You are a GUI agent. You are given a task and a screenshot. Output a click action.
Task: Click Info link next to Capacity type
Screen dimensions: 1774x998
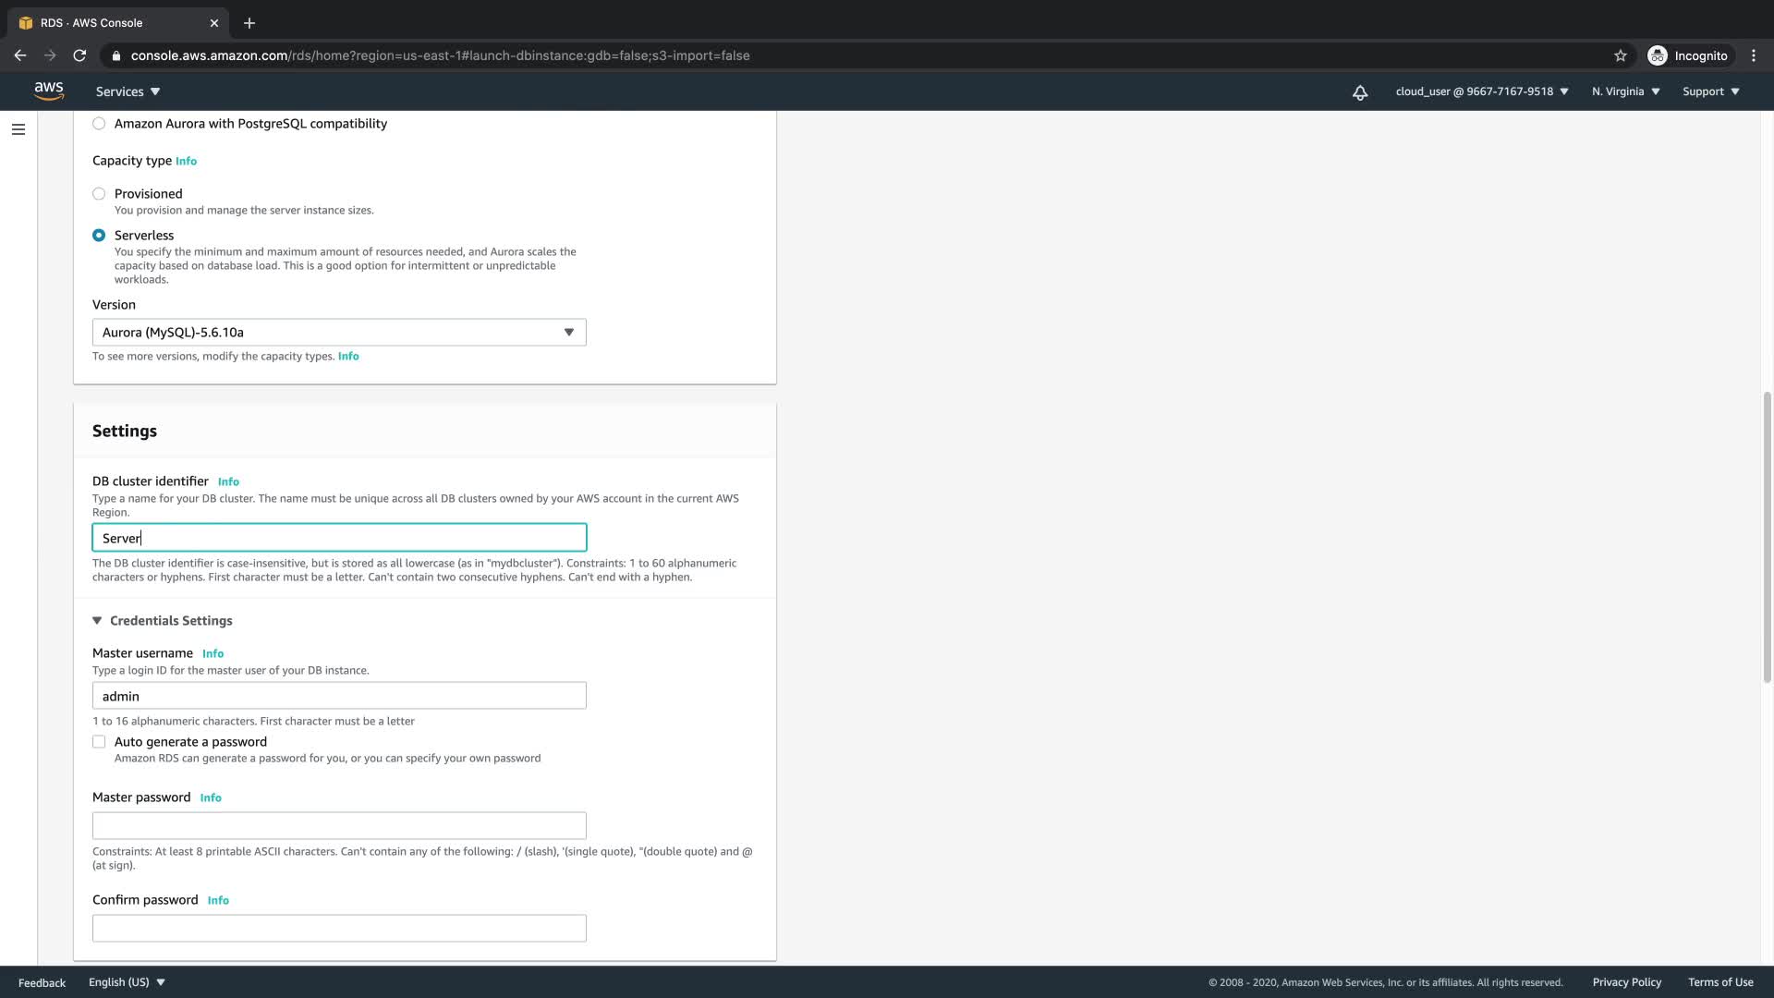coord(186,161)
